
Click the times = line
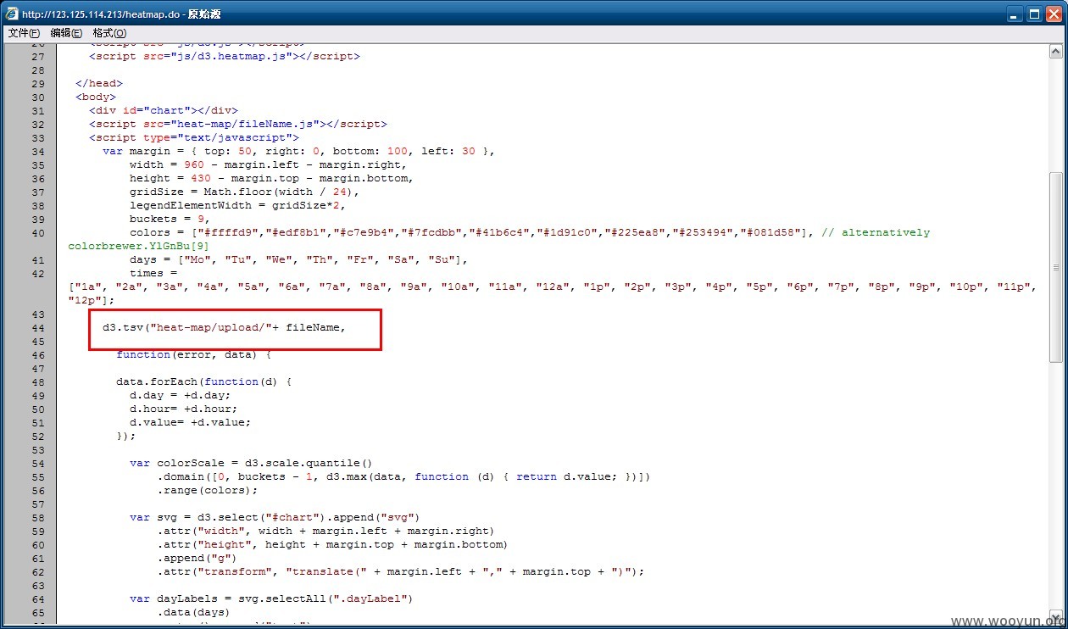tap(153, 273)
